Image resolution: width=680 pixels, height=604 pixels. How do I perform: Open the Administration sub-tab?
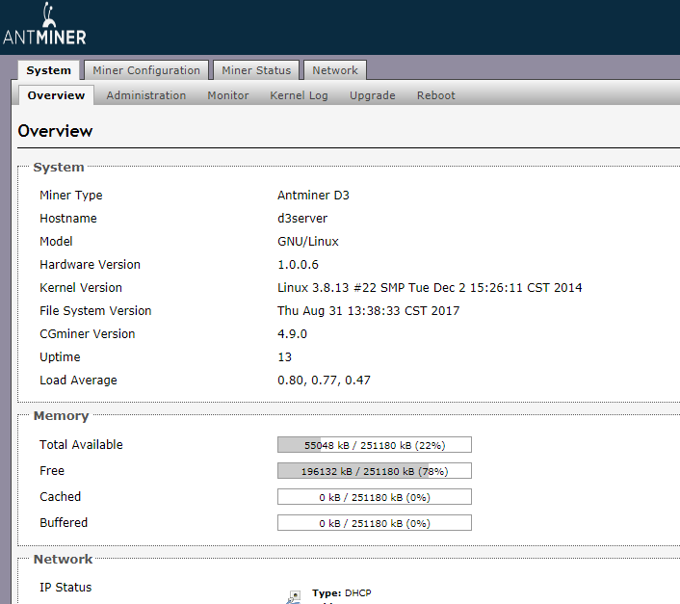tap(146, 95)
